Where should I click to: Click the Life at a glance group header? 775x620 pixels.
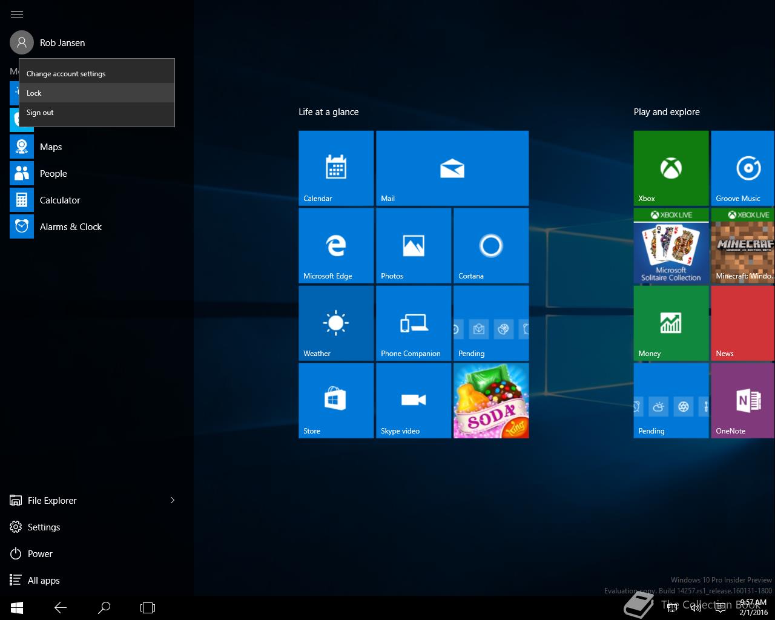click(x=329, y=112)
